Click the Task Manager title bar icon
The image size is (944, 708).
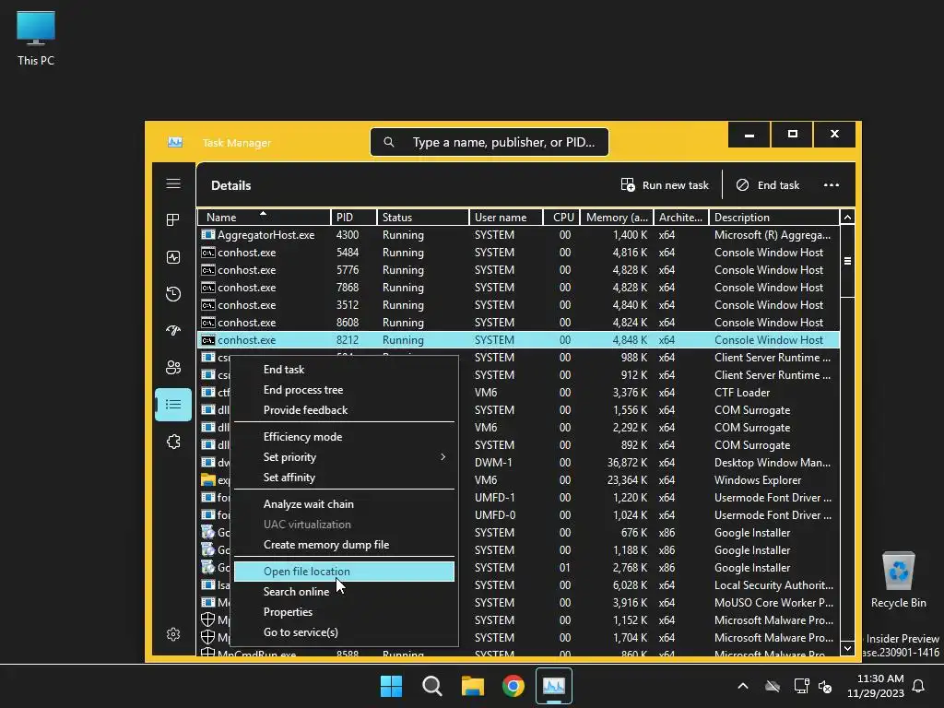click(x=175, y=142)
